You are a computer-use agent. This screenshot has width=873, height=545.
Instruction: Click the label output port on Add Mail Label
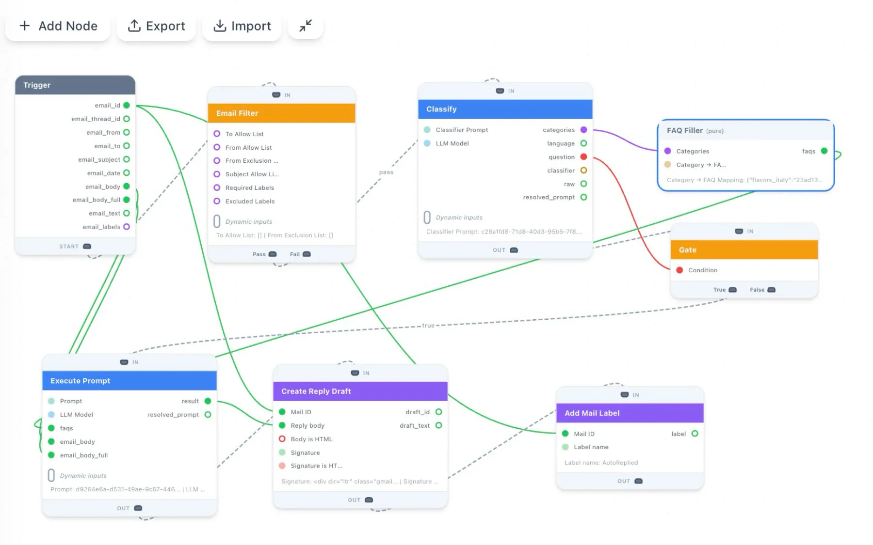click(x=695, y=434)
